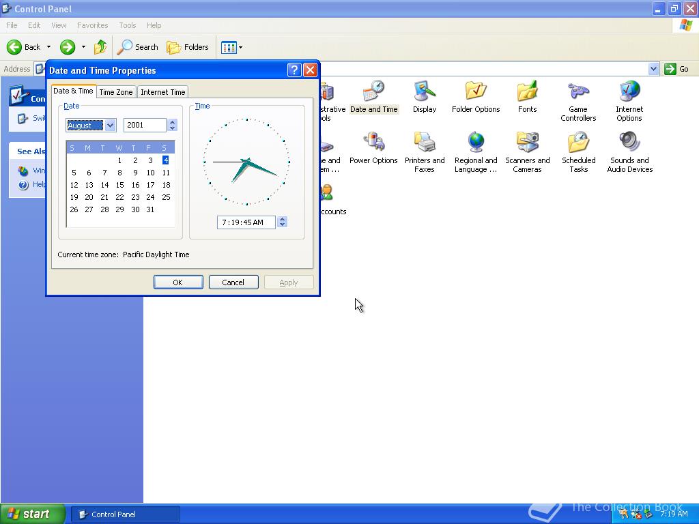Select day 26 in the calendar
Viewport: 699px width, 524px height.
click(74, 209)
